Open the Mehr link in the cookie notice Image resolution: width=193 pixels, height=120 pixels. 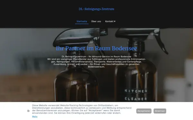(x=35, y=116)
